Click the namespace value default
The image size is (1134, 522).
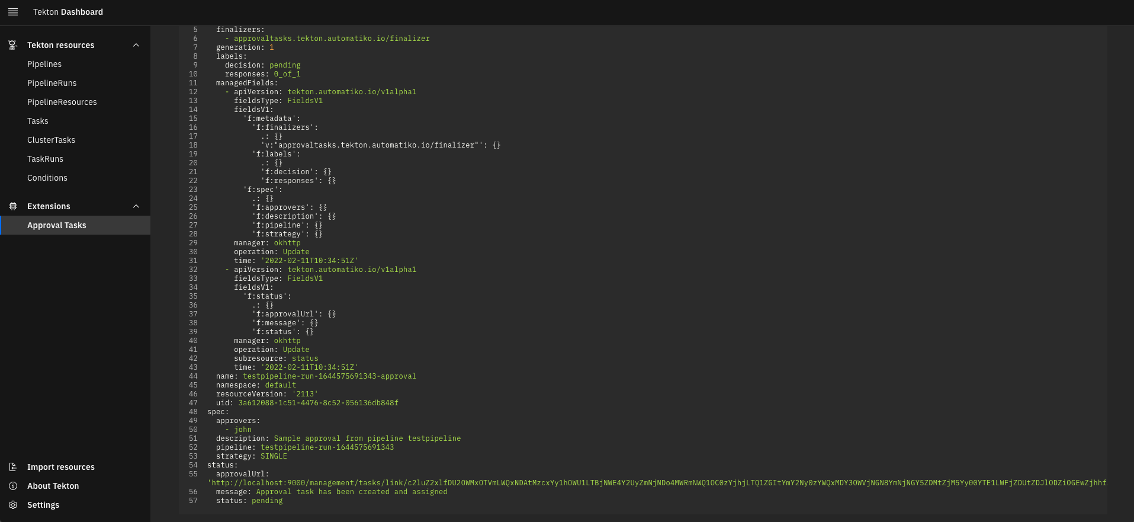281,385
